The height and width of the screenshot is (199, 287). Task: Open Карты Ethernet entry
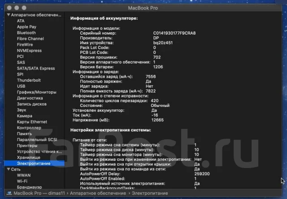32,122
